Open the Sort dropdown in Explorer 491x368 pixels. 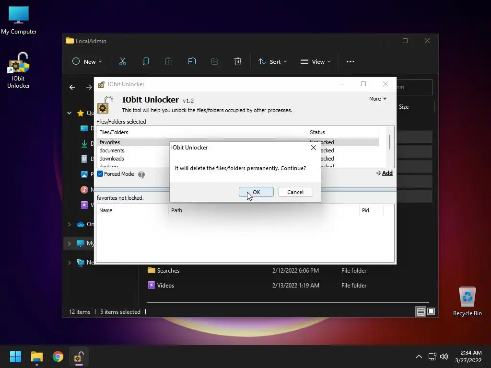coord(272,62)
